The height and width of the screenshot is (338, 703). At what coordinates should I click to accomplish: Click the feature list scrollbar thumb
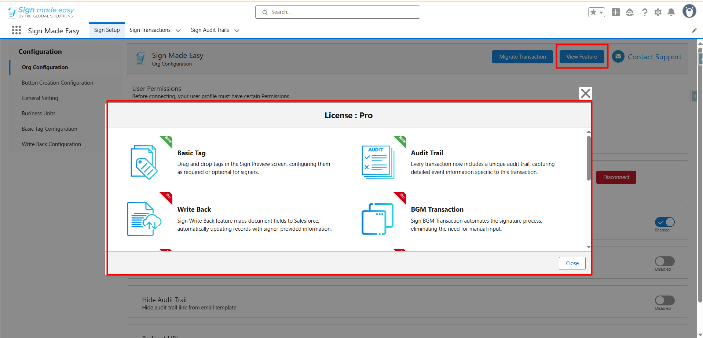point(589,158)
